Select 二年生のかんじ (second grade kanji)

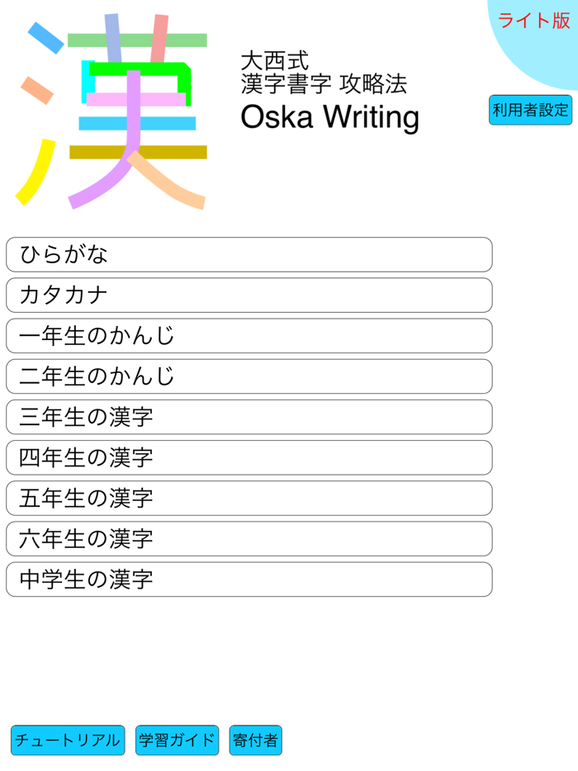pos(248,376)
